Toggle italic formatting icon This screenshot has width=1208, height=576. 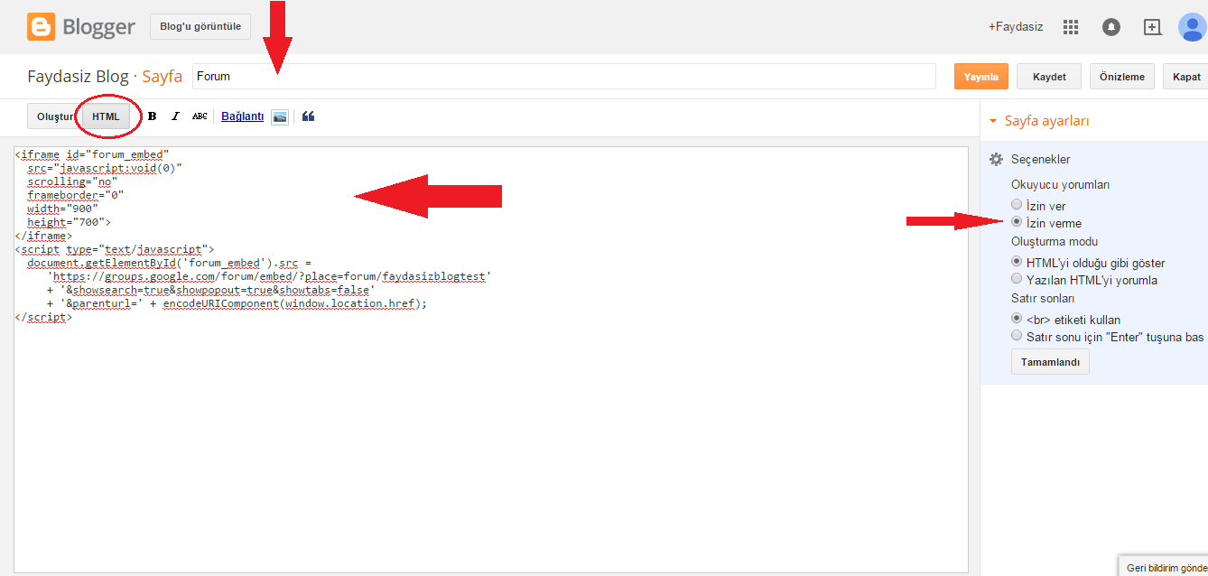tap(175, 116)
